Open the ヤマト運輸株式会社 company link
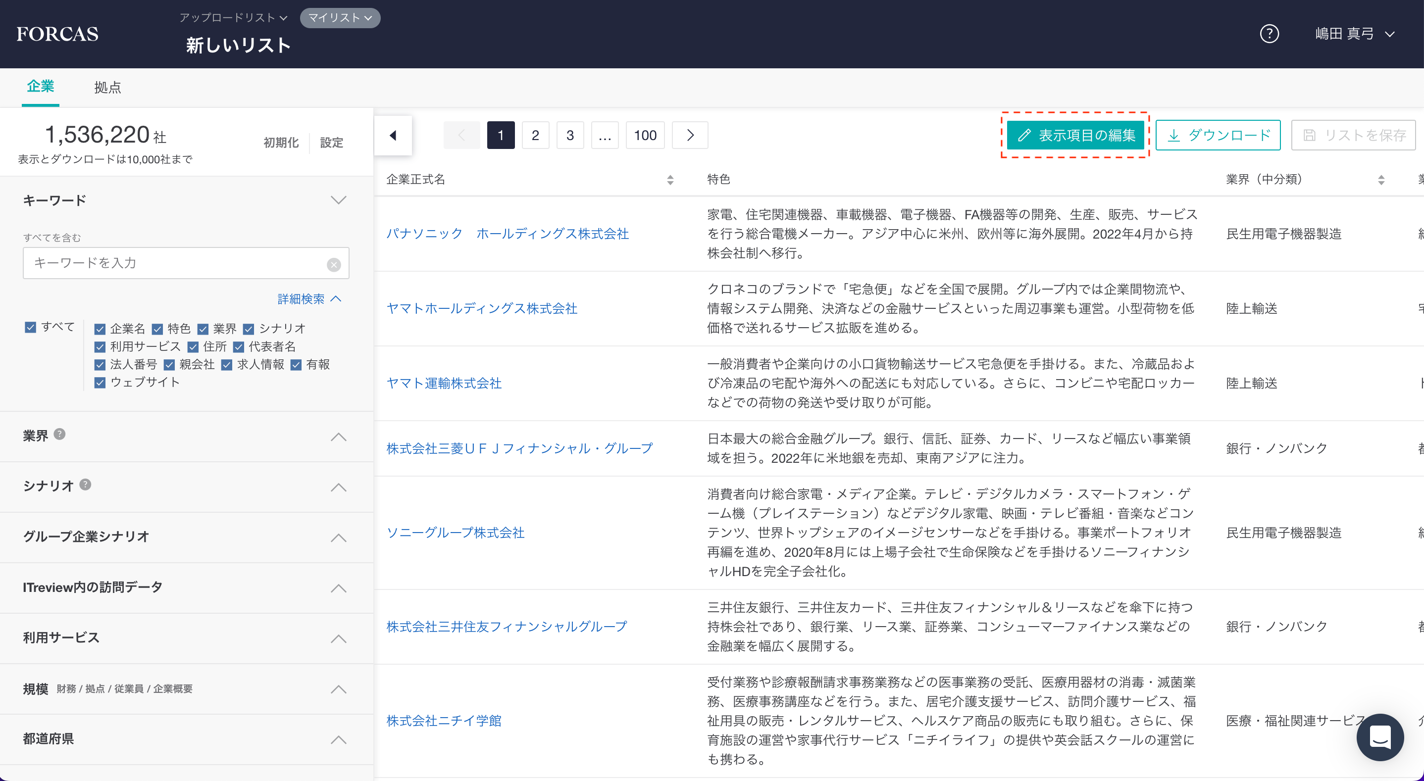This screenshot has width=1424, height=781. click(x=444, y=383)
